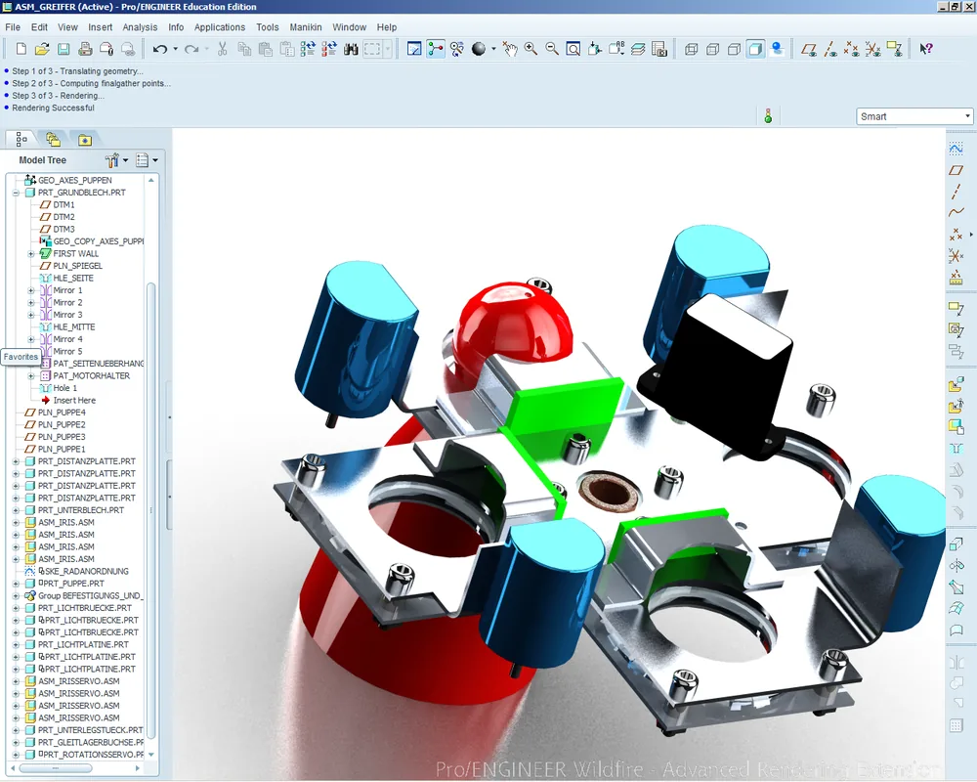The height and width of the screenshot is (782, 977).
Task: Open the Insert menu
Action: [x=101, y=27]
